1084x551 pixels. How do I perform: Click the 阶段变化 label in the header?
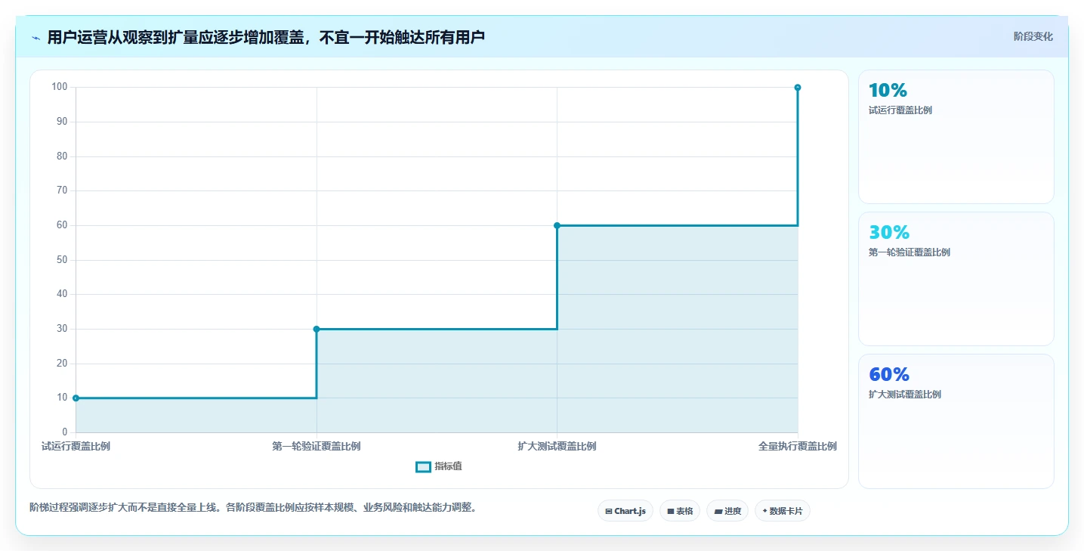(x=1033, y=37)
